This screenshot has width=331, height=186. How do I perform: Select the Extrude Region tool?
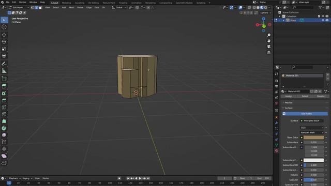click(4, 86)
